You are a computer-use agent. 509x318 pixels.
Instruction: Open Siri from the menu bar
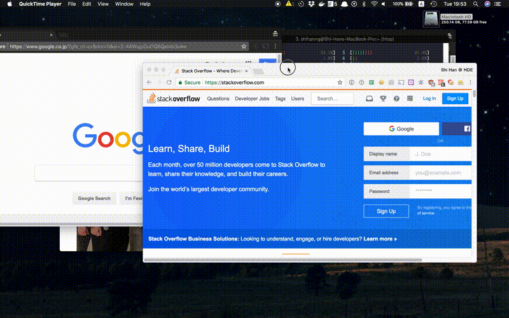click(x=487, y=4)
